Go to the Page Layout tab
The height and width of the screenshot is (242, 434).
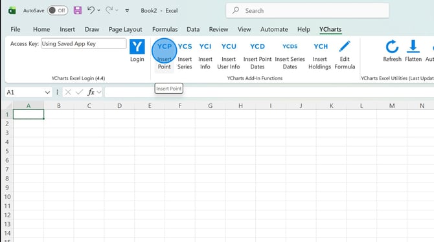tap(126, 29)
